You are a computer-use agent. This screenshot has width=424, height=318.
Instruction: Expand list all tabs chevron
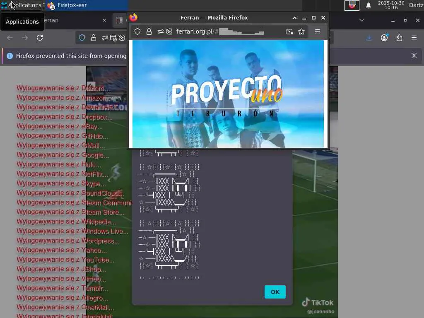click(x=362, y=20)
